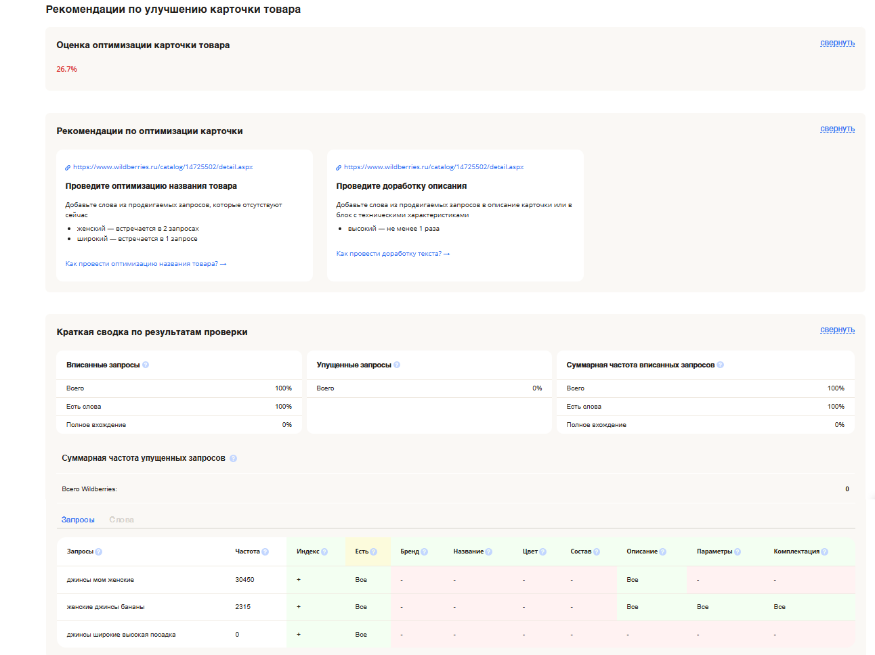
Task: Click help icon in Индекс column header
Action: tap(324, 552)
